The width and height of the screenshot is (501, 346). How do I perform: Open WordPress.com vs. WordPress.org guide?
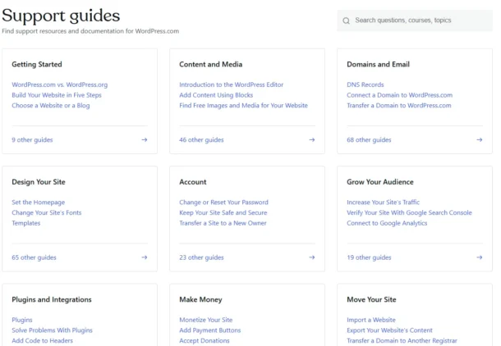pyautogui.click(x=60, y=84)
